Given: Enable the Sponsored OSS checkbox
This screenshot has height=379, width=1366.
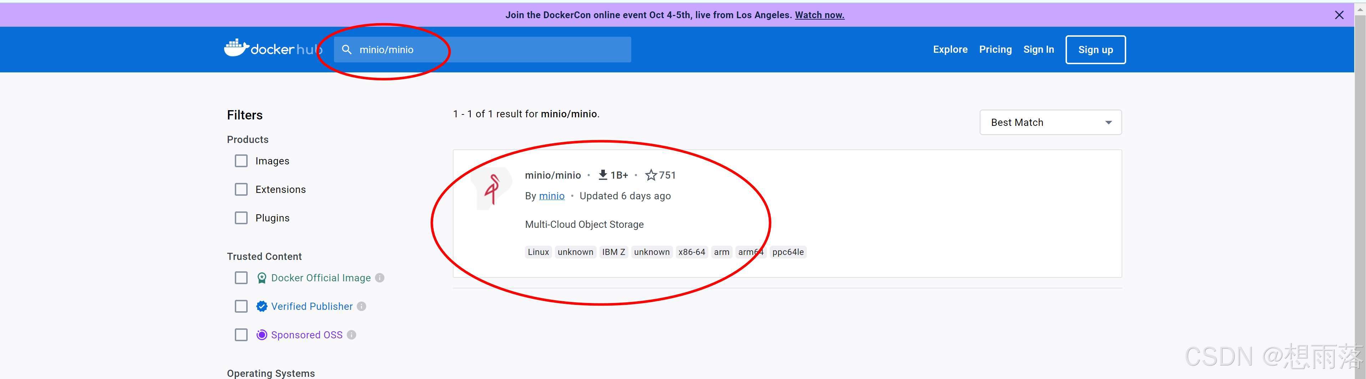Looking at the screenshot, I should (x=241, y=335).
